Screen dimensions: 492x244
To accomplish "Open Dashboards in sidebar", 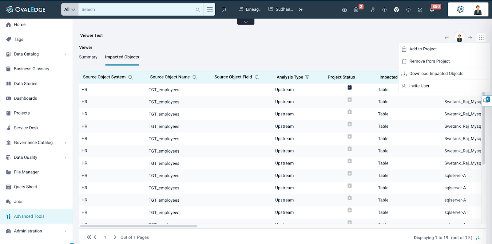I will (x=25, y=98).
